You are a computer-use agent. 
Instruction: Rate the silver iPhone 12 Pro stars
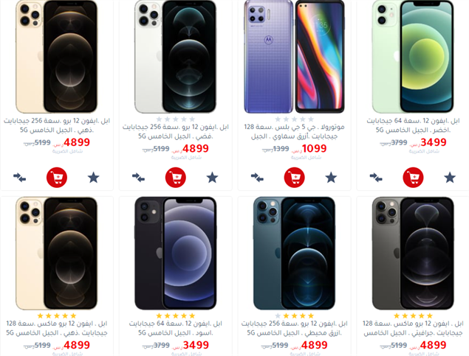(176, 119)
